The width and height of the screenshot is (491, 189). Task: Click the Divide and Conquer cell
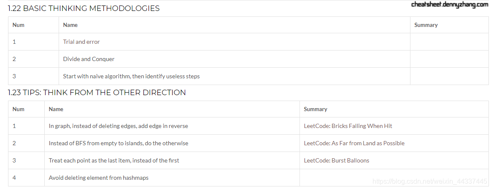pos(89,59)
